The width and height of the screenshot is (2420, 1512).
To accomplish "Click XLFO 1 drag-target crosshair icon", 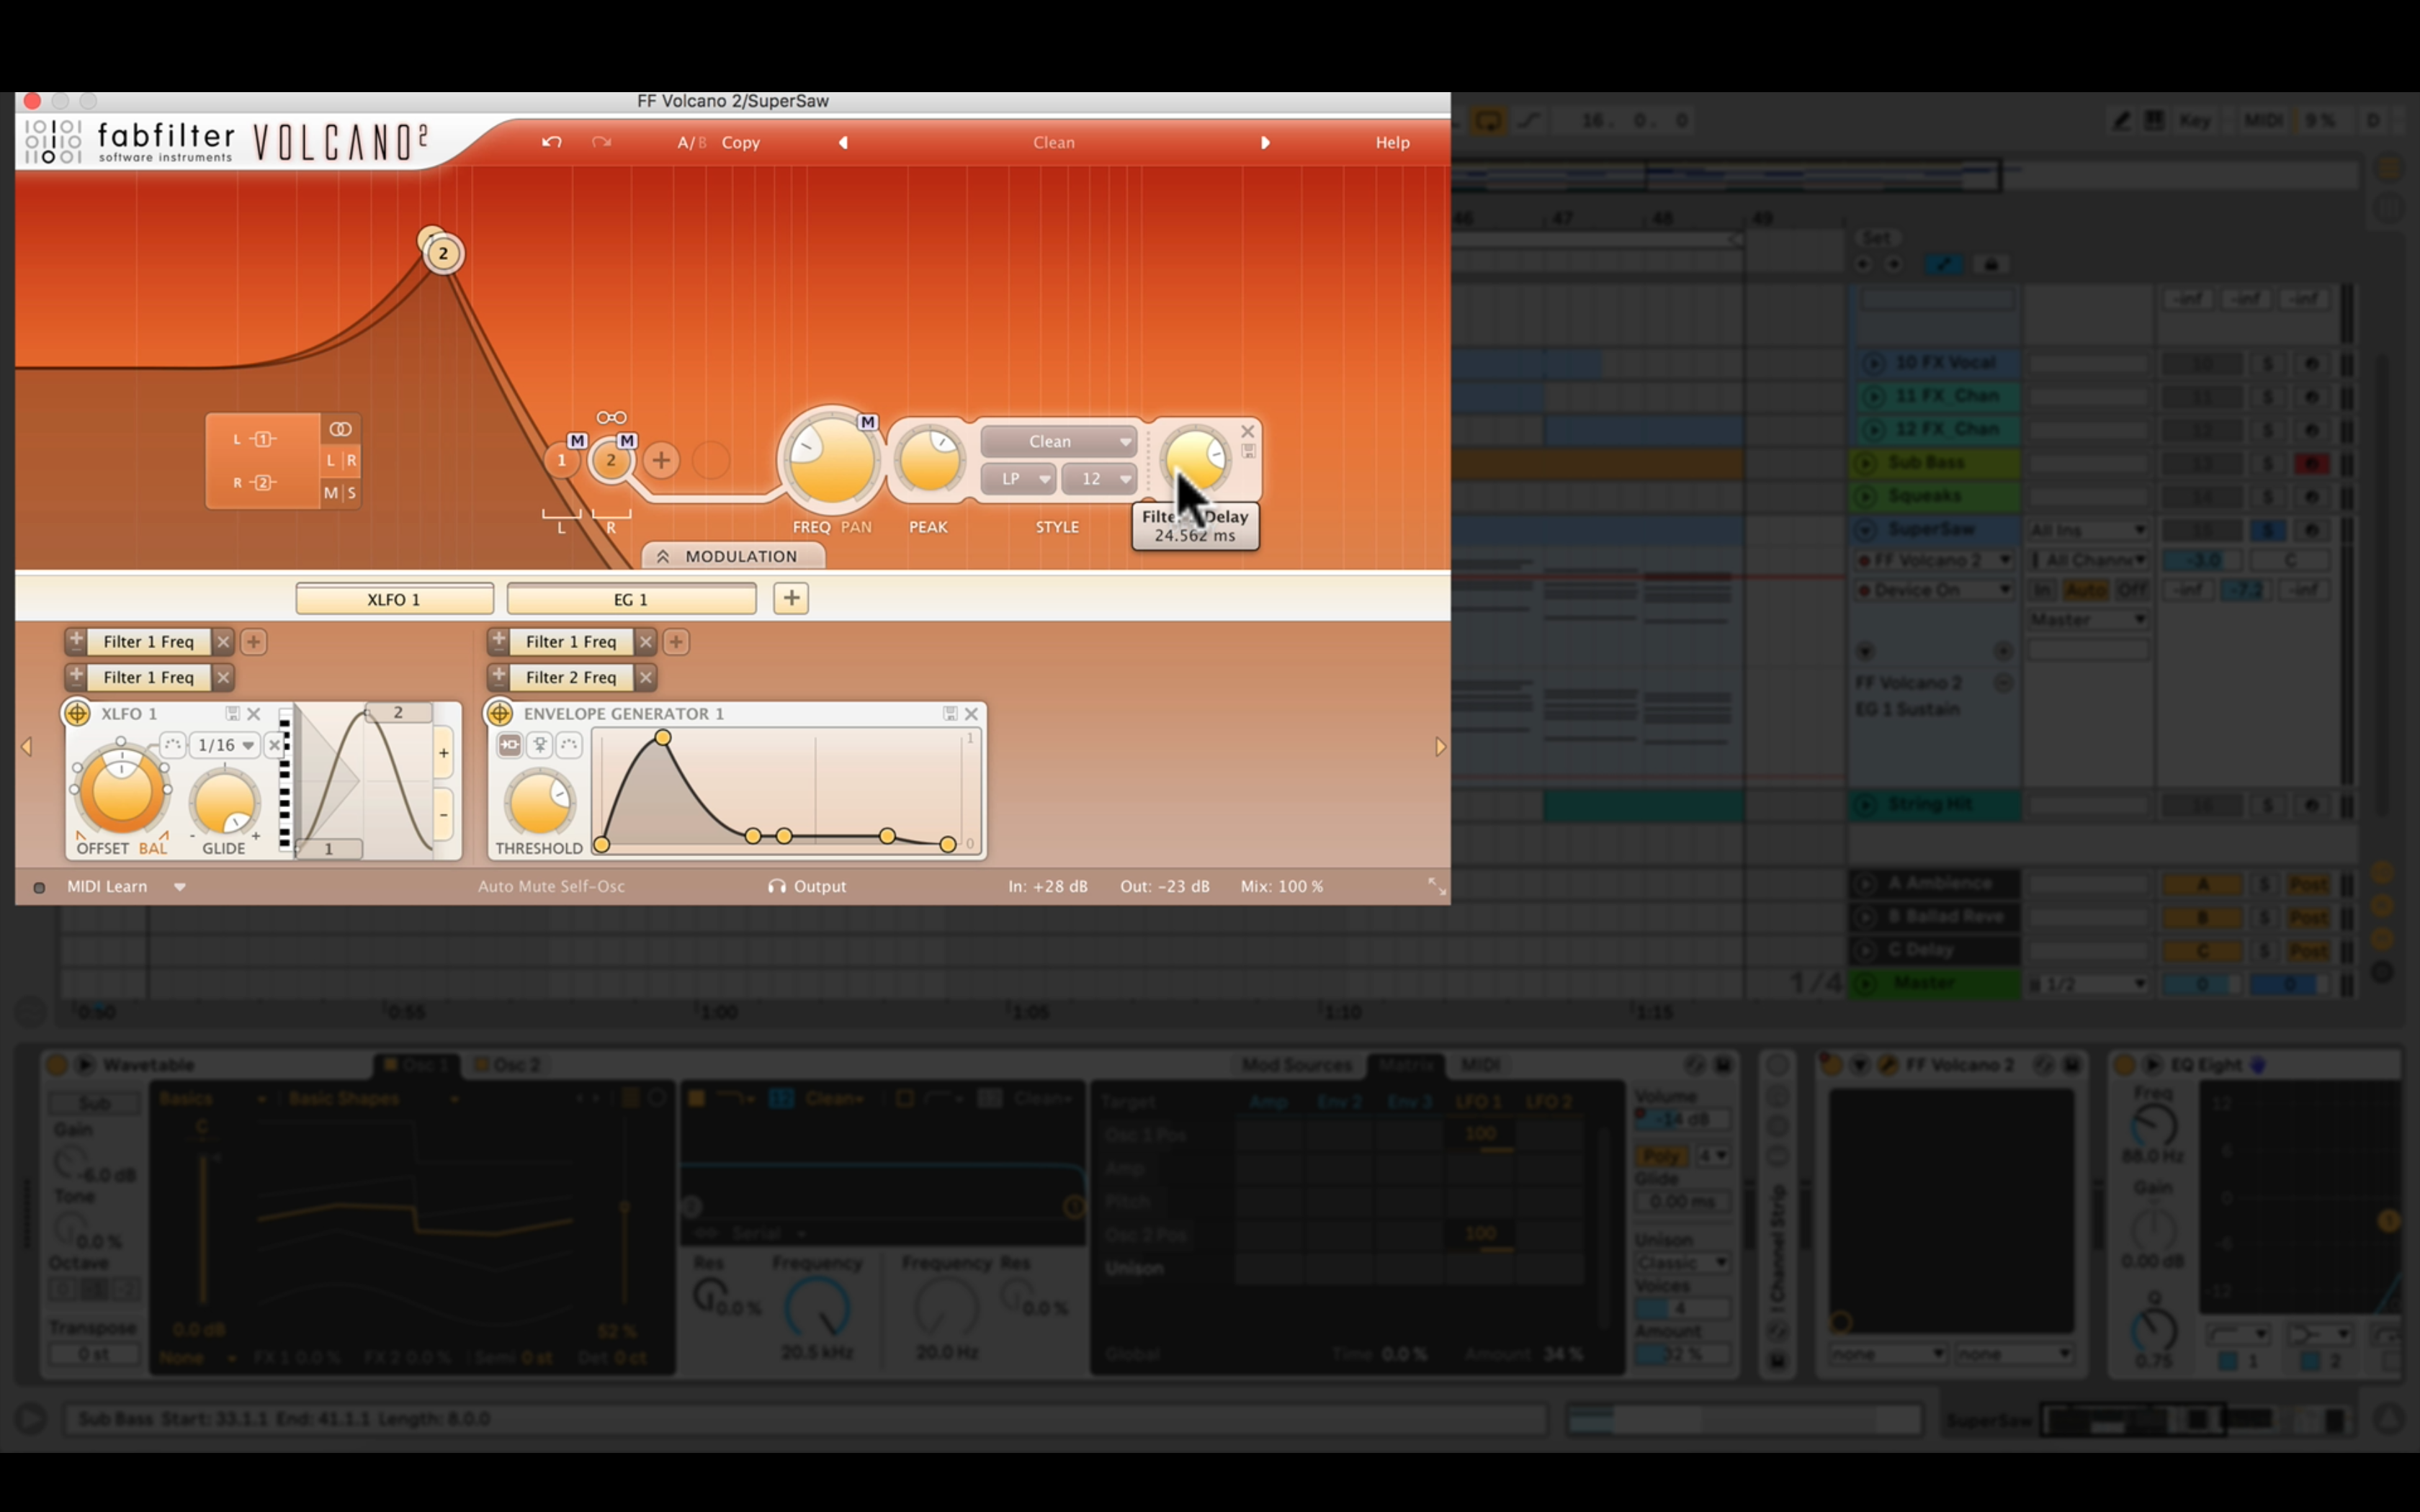I will pos(77,713).
